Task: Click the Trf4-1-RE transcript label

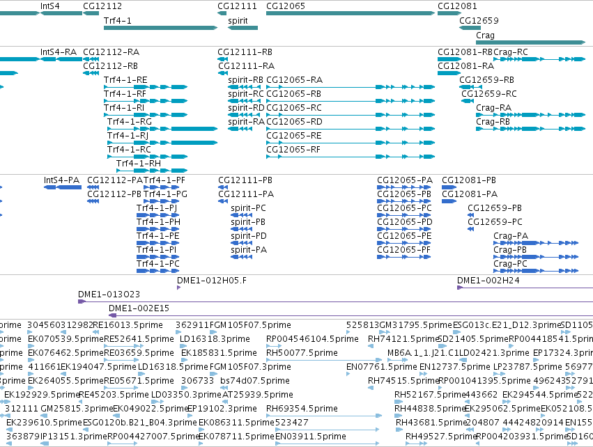Action: point(125,80)
